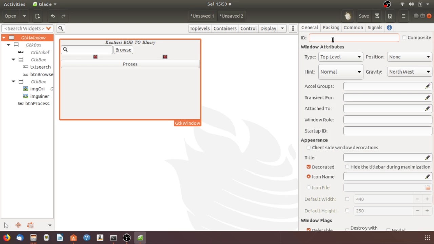434x244 pixels.
Task: Click pencil icon for Transient For
Action: [428, 98]
